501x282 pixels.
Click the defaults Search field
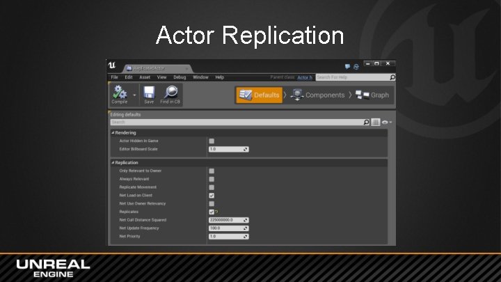point(237,122)
